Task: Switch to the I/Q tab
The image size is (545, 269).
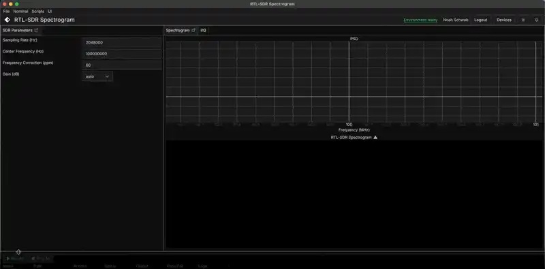Action: click(203, 30)
